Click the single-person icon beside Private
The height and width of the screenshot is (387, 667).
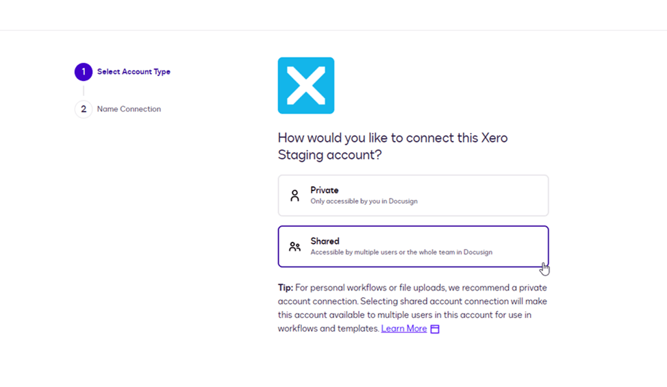click(x=294, y=196)
